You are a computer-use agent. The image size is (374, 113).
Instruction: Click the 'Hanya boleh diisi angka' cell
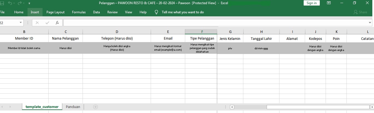(117, 48)
